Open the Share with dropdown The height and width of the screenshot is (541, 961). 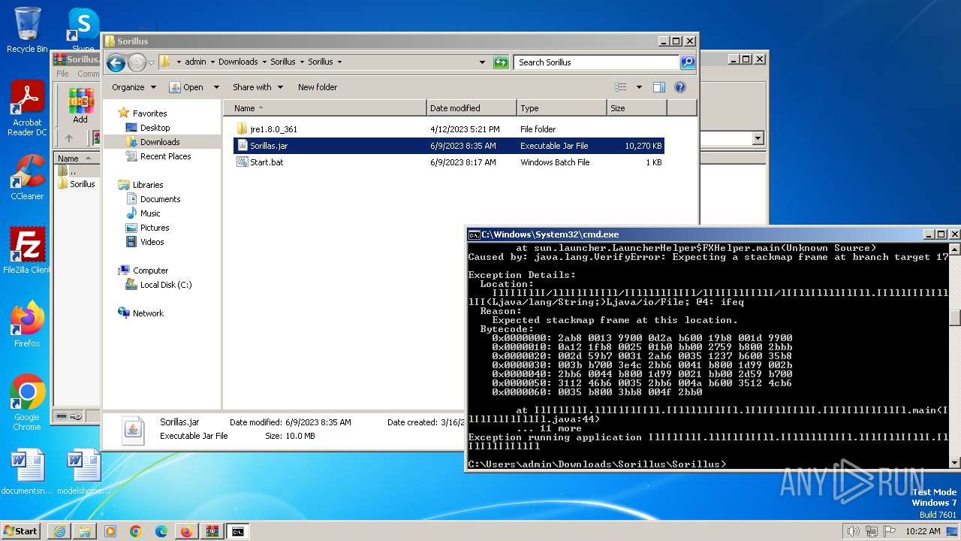tap(258, 87)
